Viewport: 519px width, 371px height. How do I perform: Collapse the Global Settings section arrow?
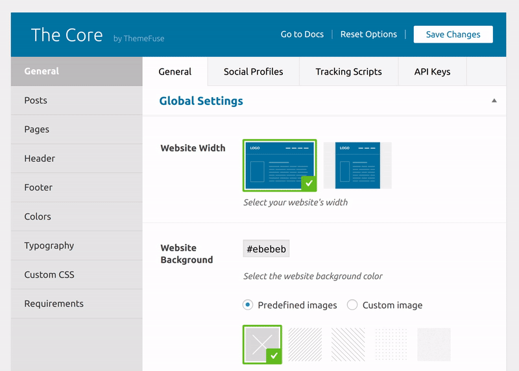pyautogui.click(x=494, y=101)
